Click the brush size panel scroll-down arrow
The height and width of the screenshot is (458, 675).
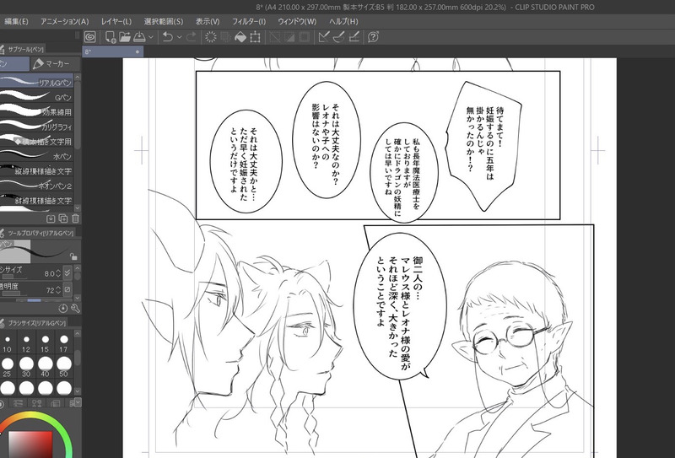(x=77, y=391)
